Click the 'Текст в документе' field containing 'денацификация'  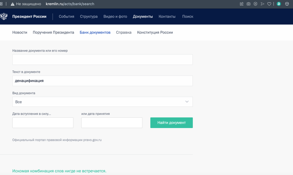(102, 81)
